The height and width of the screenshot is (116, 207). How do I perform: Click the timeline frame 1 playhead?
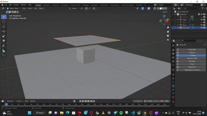coord(6,104)
